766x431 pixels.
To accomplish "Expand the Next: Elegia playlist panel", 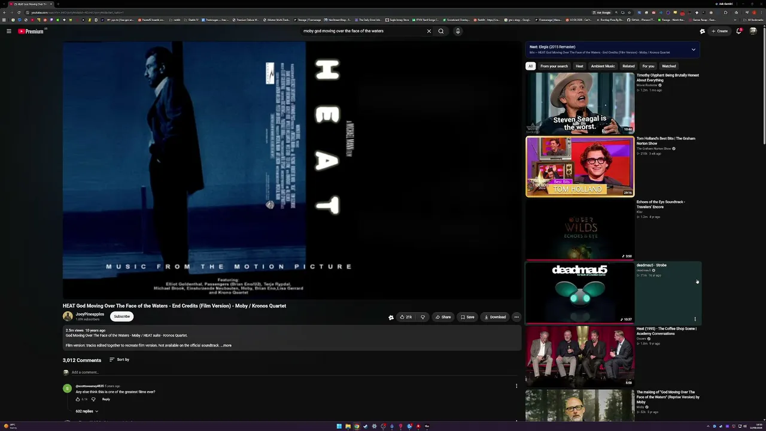I will (x=694, y=50).
